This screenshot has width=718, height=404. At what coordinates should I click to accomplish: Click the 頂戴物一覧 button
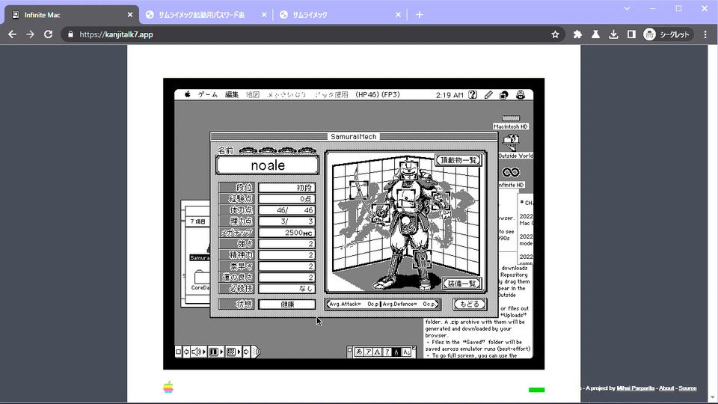click(458, 160)
